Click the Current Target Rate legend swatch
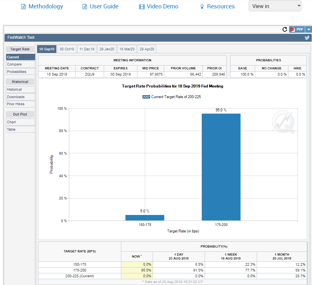Screen dimensions: 312x285 (x=146, y=97)
